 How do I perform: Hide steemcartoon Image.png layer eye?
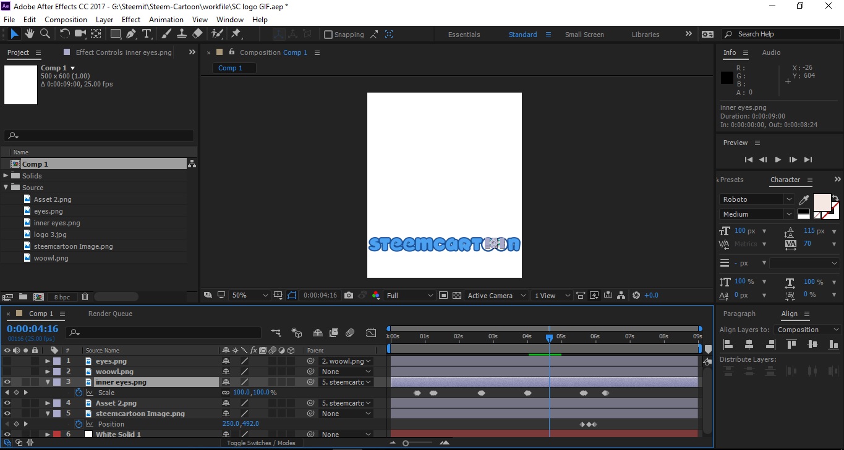click(x=7, y=414)
